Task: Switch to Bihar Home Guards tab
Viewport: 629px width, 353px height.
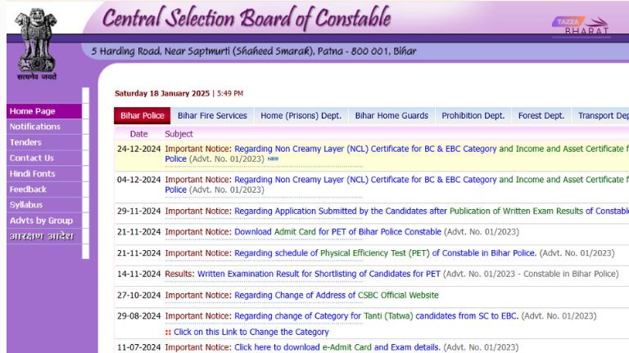Action: coord(391,116)
